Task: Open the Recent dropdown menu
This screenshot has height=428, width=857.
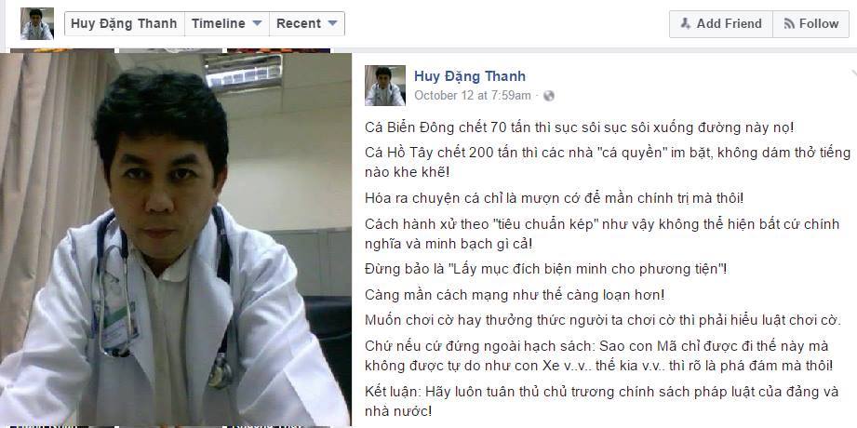Action: (307, 24)
